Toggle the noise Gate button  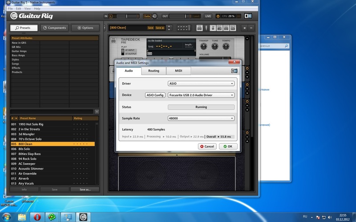coord(147,16)
